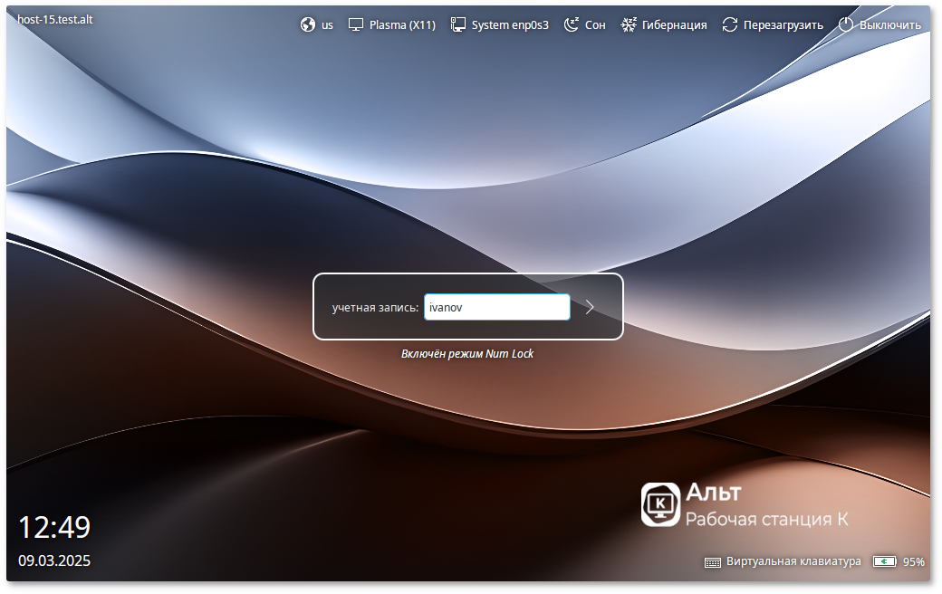Click the battery status icon

[x=884, y=562]
